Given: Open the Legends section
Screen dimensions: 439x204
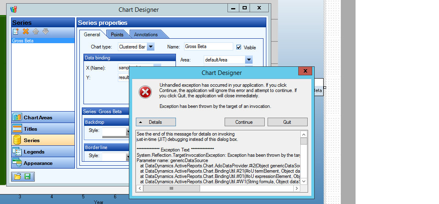Looking at the screenshot, I should 43,151.
